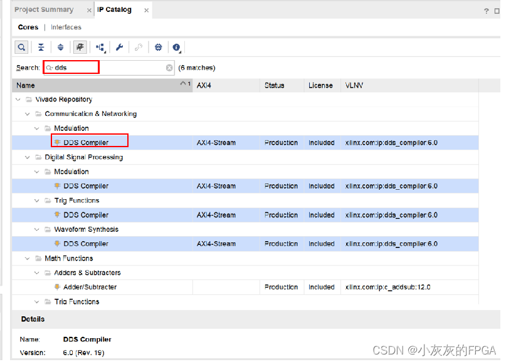
Task: Clear the search field with the X icon
Action: click(x=169, y=68)
